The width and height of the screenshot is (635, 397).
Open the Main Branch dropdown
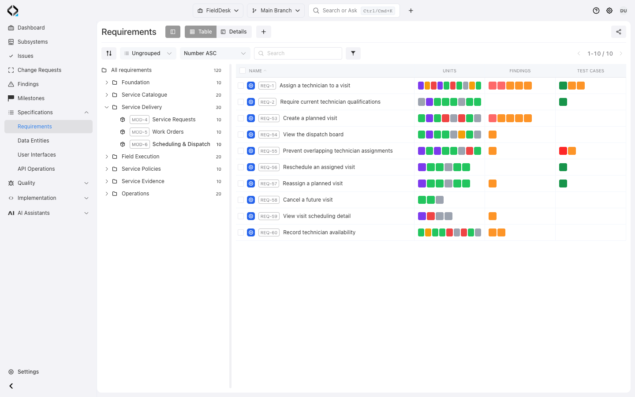coord(276,11)
